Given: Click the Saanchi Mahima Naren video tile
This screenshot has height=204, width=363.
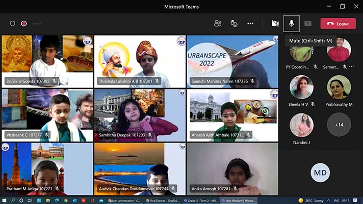Looking at the screenshot, I should coord(232,61).
